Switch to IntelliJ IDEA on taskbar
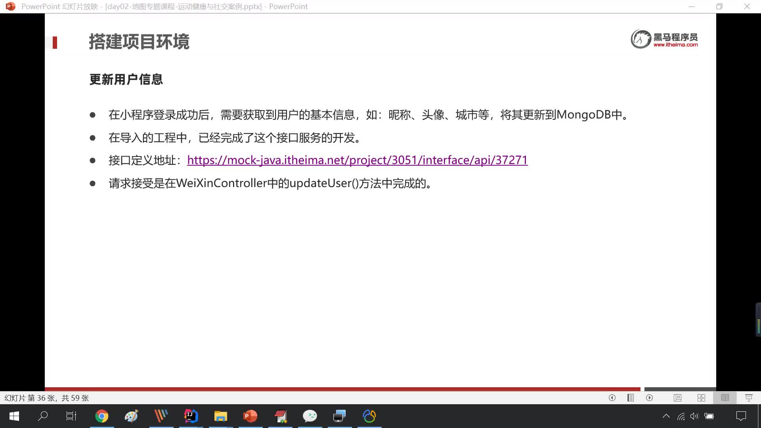The width and height of the screenshot is (761, 428). coord(191,416)
